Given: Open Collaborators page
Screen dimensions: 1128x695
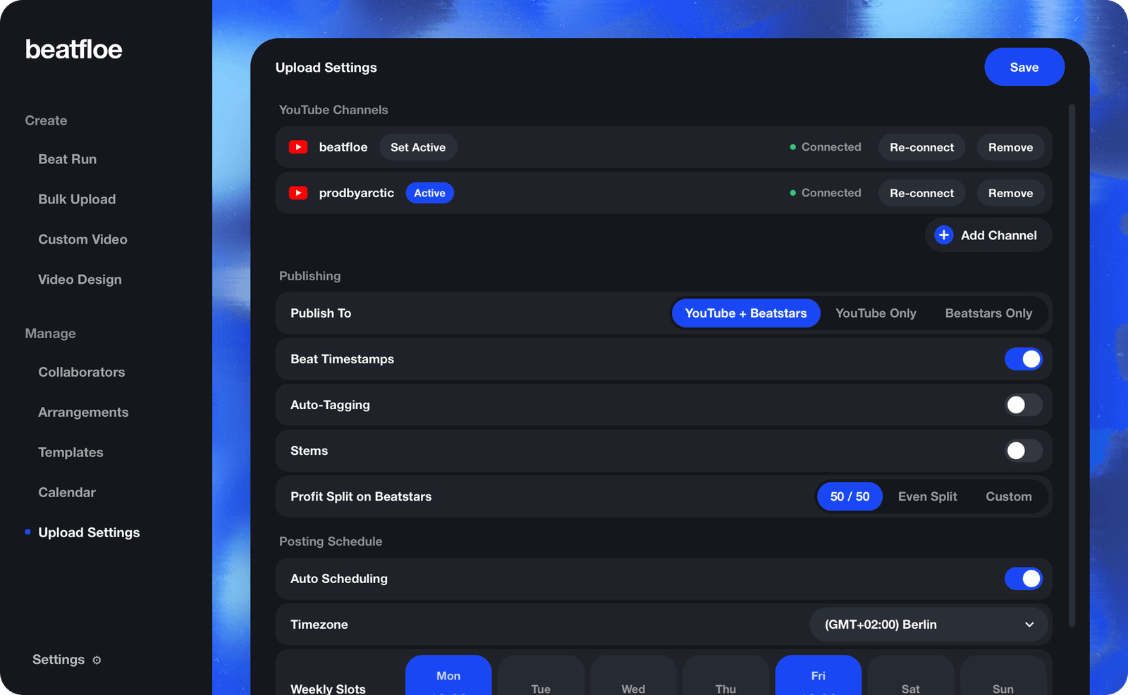Looking at the screenshot, I should [x=81, y=372].
